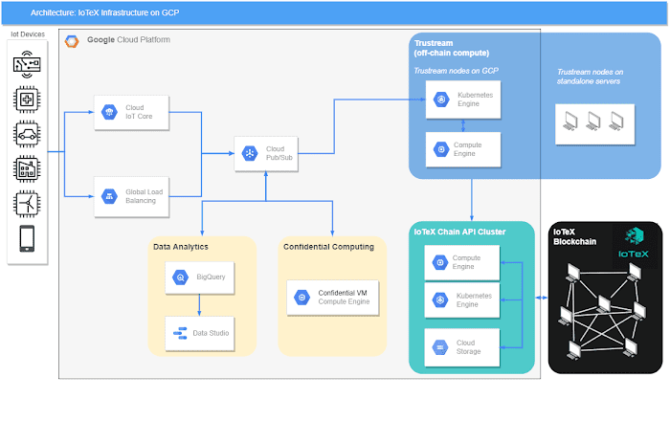This screenshot has height=421, width=670.
Task: Select the Confidential VM label text
Action: click(x=343, y=293)
